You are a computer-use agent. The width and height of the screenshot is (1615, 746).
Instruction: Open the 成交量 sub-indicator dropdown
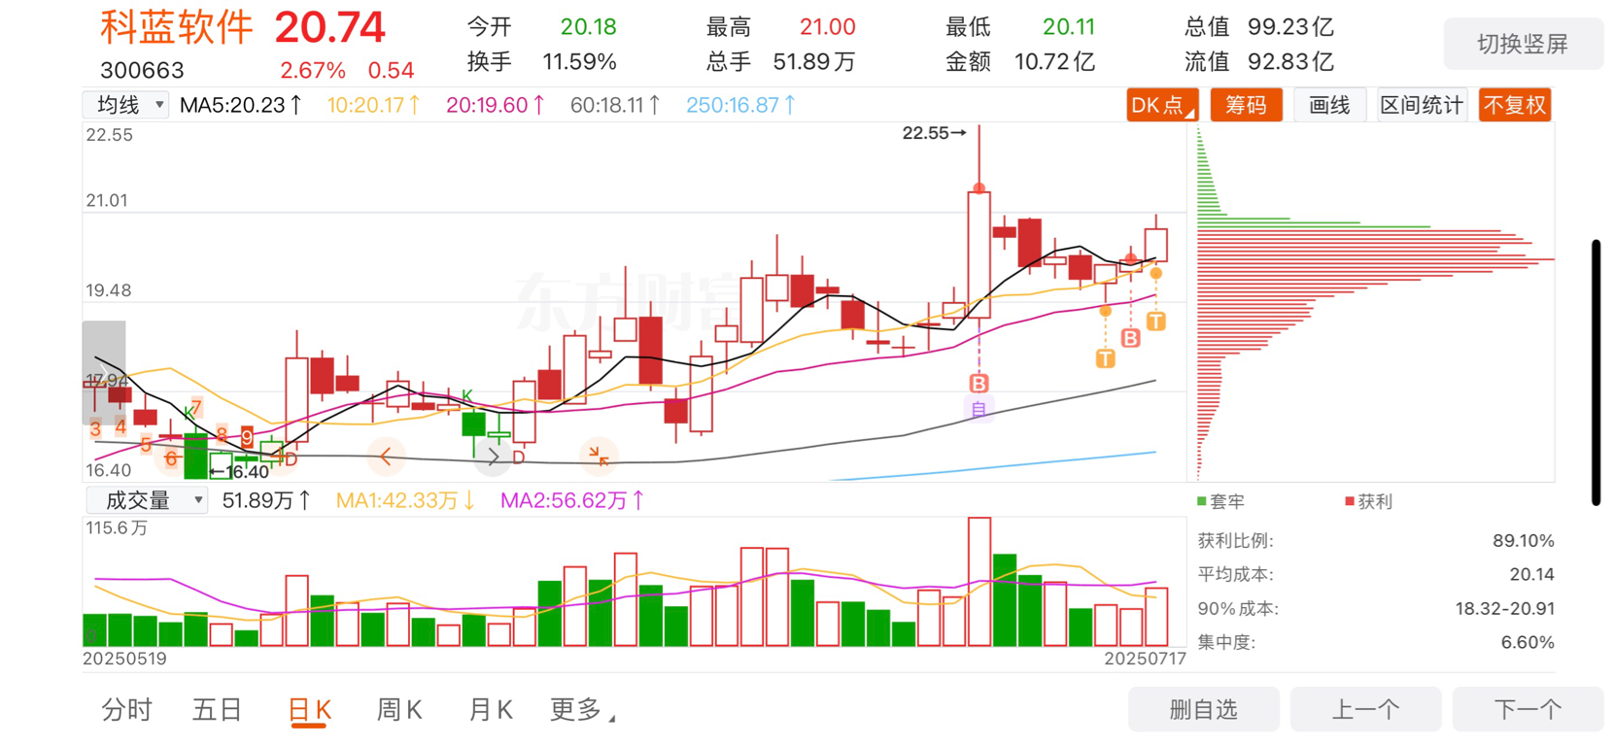click(x=147, y=500)
